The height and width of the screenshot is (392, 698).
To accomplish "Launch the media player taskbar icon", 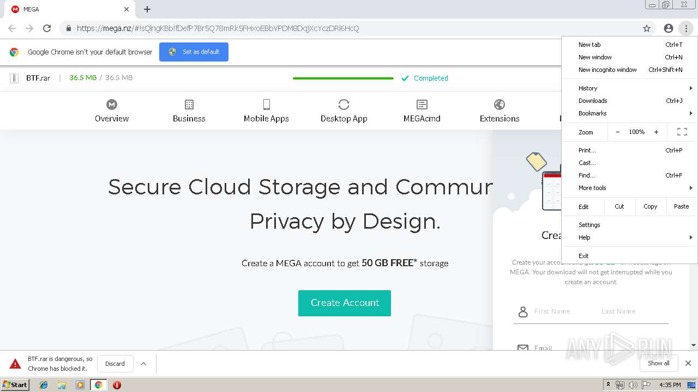I will coord(80,385).
